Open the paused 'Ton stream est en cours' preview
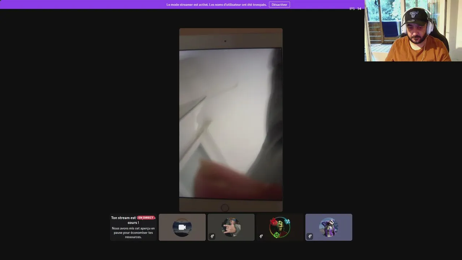The width and height of the screenshot is (462, 260). 133,227
